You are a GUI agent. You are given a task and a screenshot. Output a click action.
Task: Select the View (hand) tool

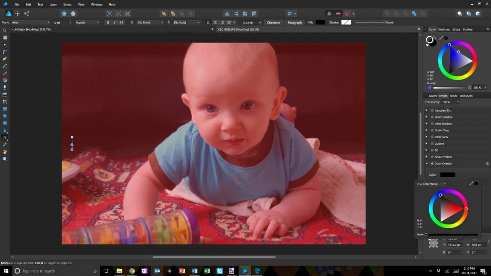[5, 152]
